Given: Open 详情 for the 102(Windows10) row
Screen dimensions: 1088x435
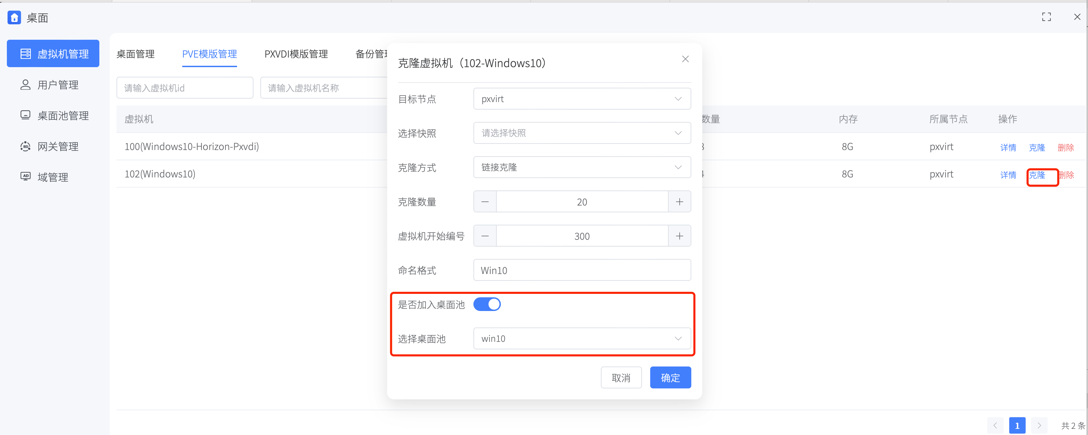Looking at the screenshot, I should point(1008,175).
